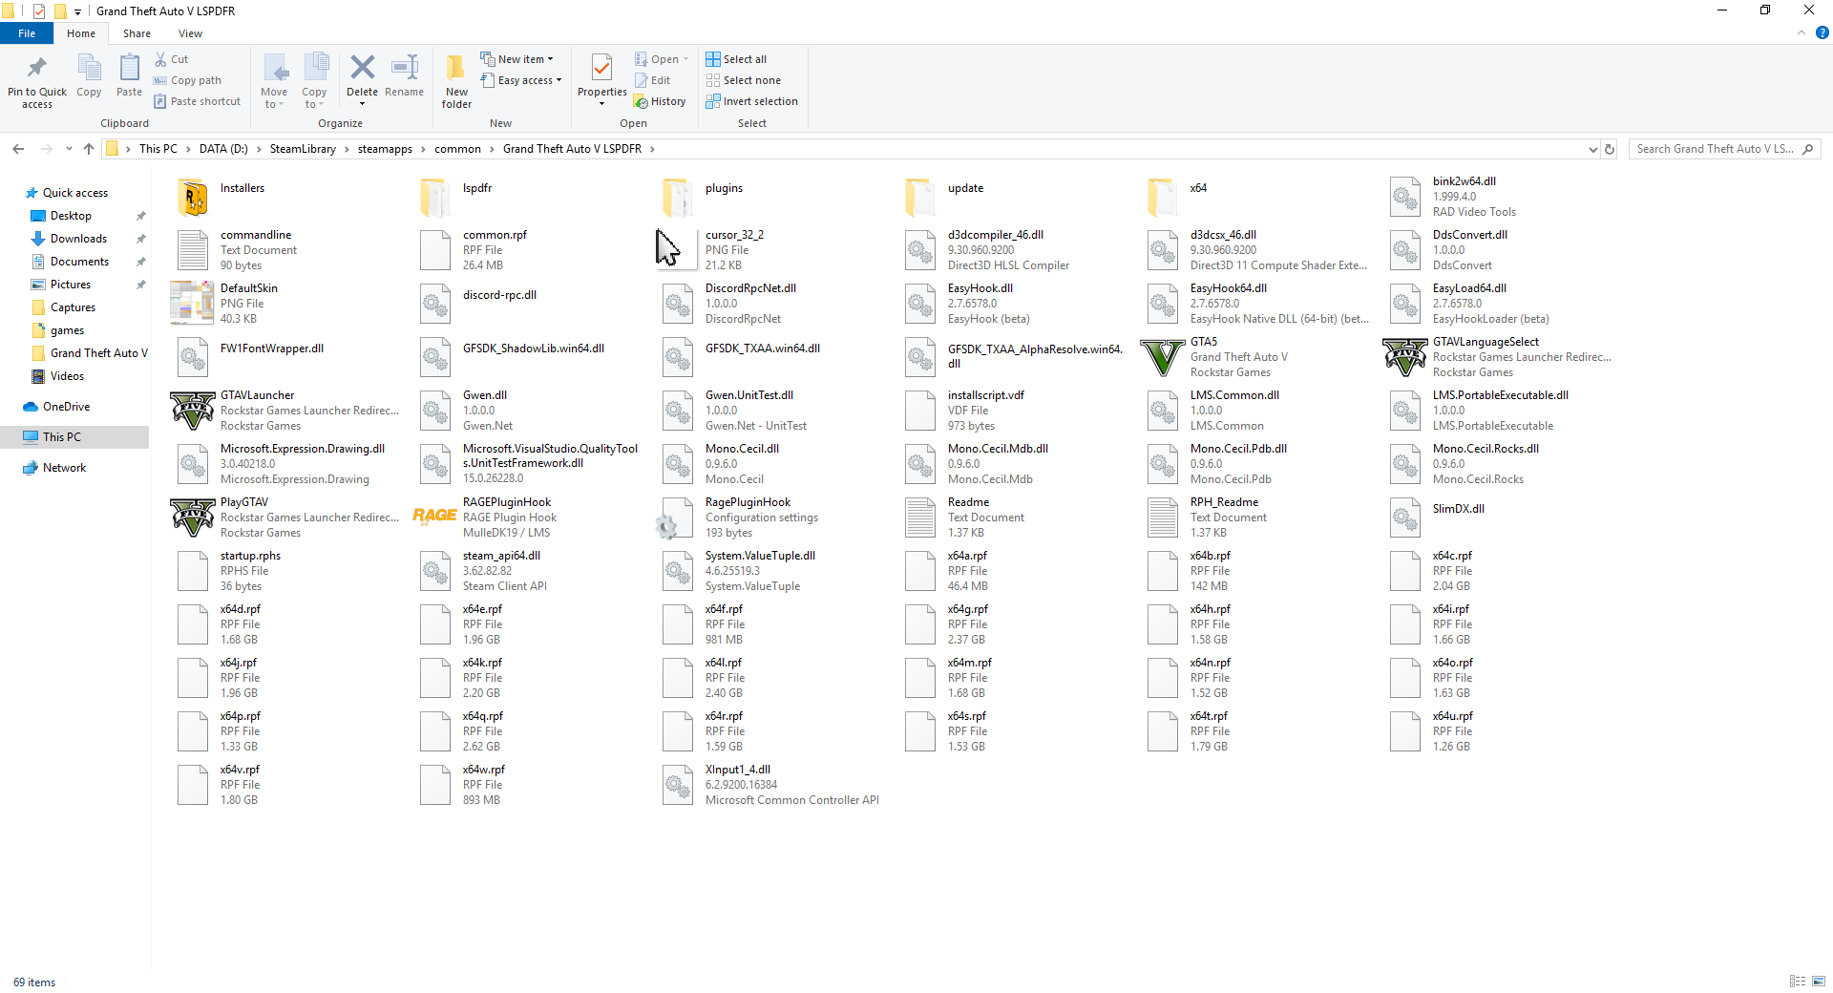1833x993 pixels.
Task: Open the File menu tab
Action: pyautogui.click(x=27, y=33)
